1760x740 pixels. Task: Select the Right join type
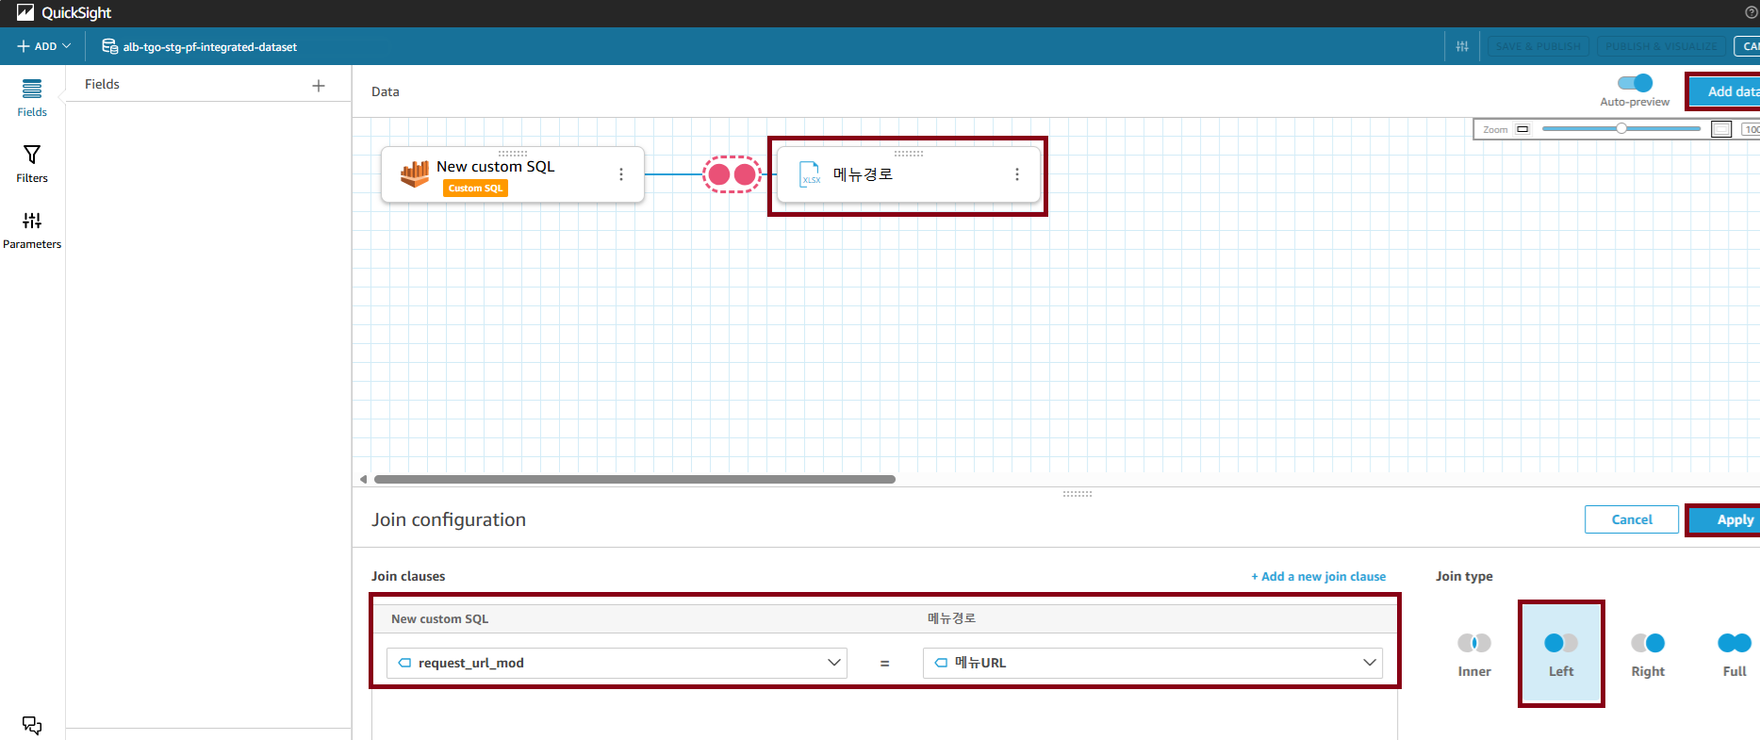coord(1648,655)
